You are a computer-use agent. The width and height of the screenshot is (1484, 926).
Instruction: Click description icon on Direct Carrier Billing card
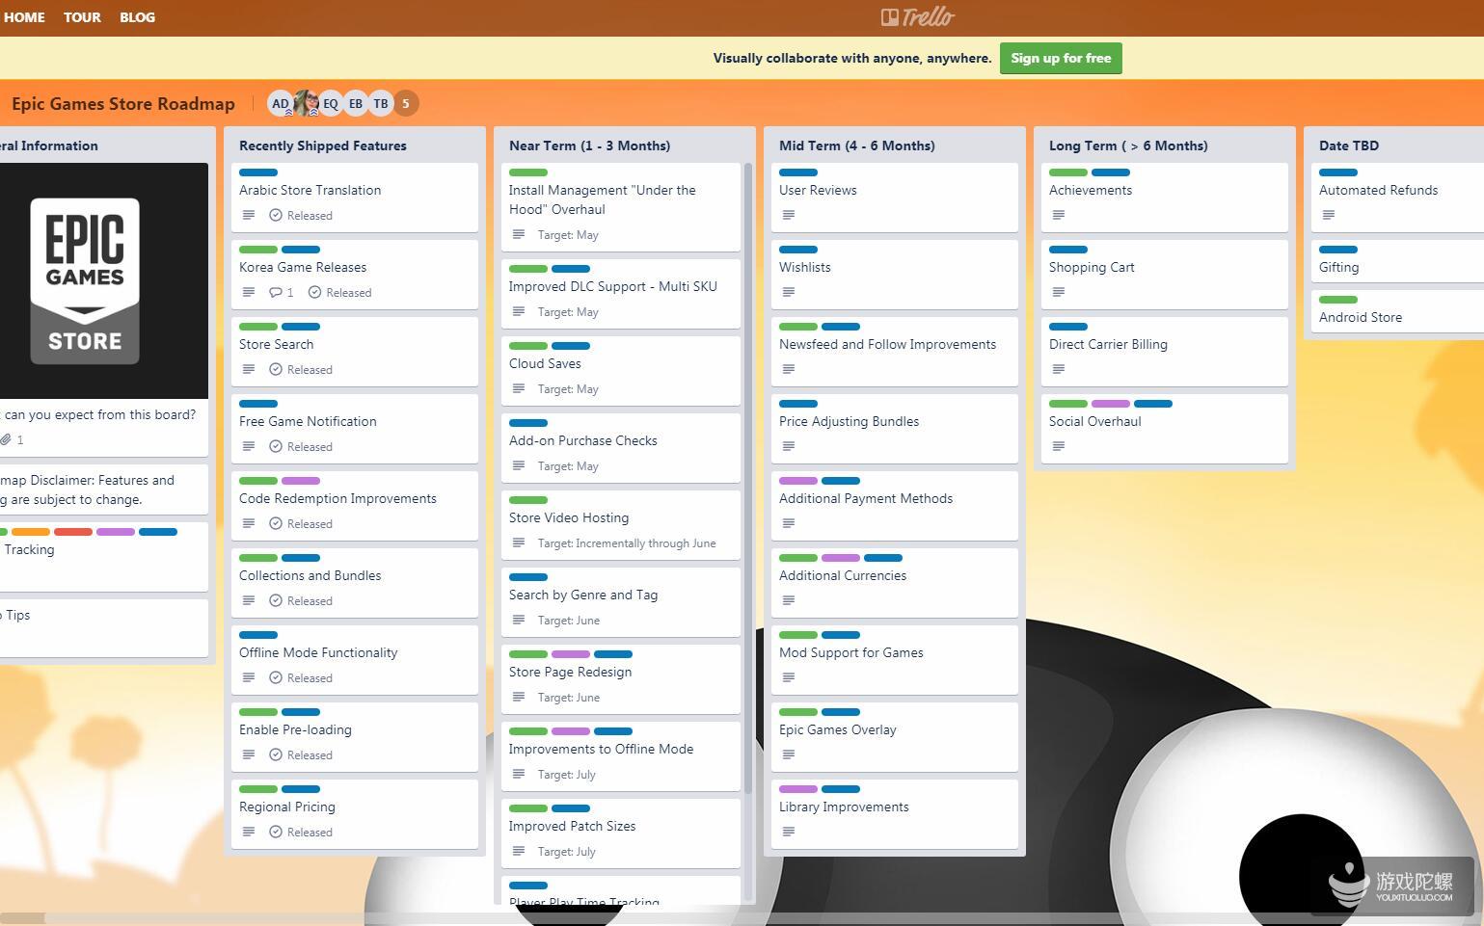click(1059, 369)
